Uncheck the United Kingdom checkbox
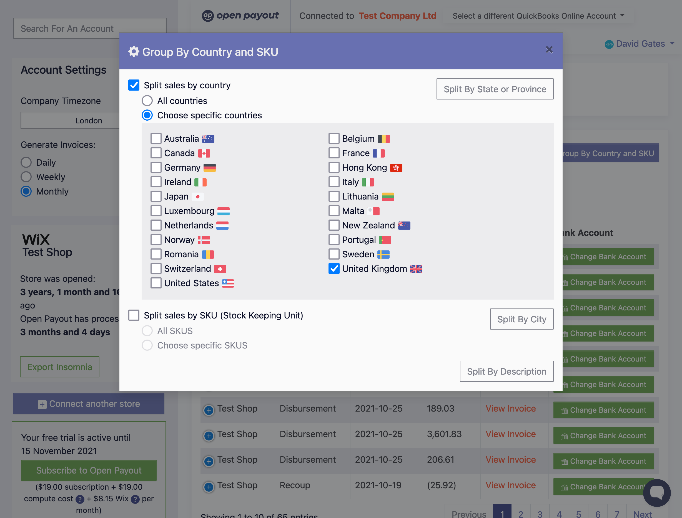 (x=334, y=269)
